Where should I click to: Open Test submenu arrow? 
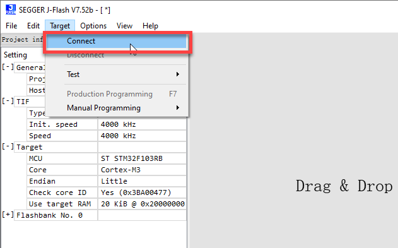tap(178, 74)
